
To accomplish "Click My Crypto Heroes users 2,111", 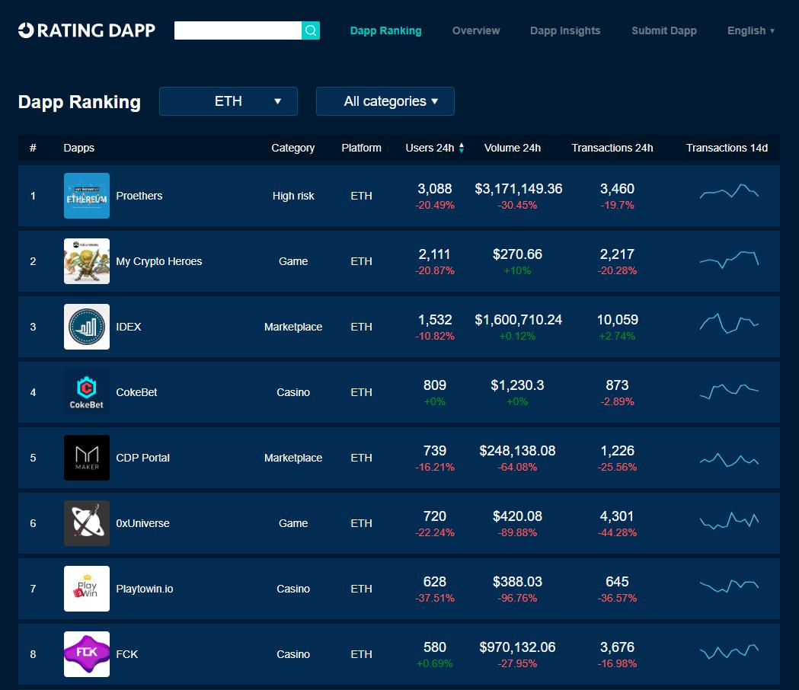I will 435,254.
